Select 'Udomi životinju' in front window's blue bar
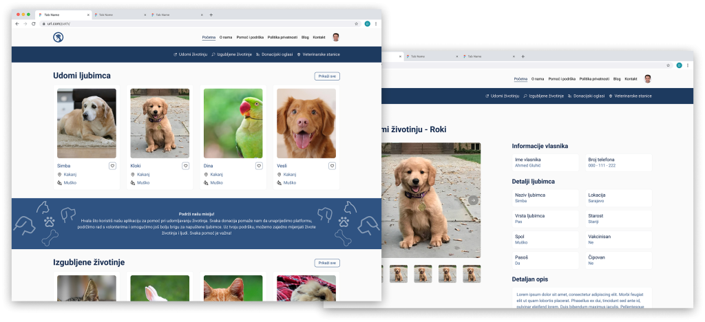This screenshot has width=705, height=322. [x=190, y=54]
